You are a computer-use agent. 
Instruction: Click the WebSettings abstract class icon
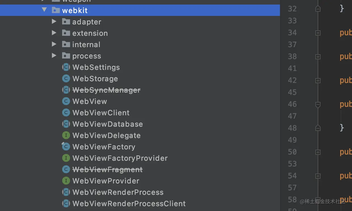tap(66, 67)
